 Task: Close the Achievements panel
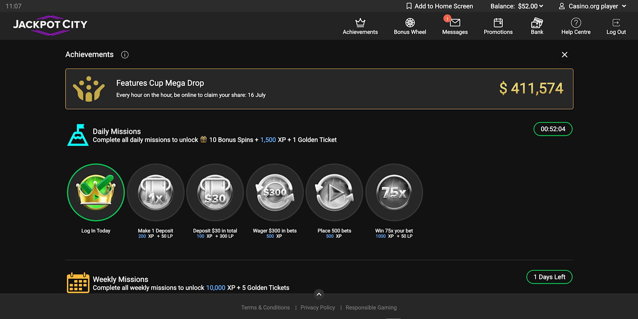pyautogui.click(x=565, y=55)
